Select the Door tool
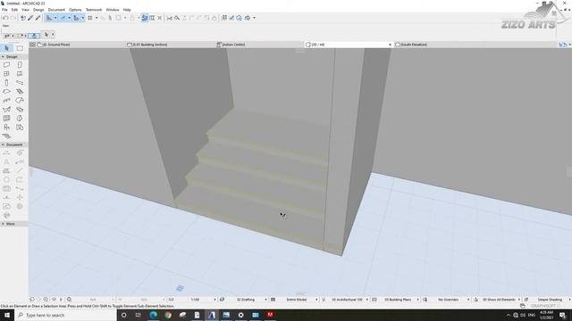The image size is (572, 321). (20, 65)
